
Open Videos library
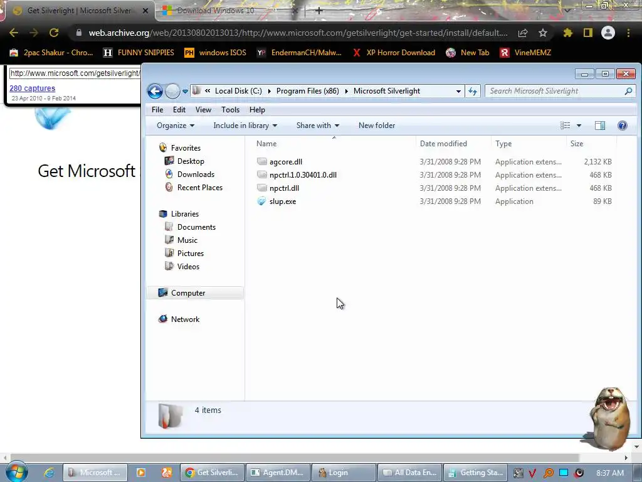[188, 266]
